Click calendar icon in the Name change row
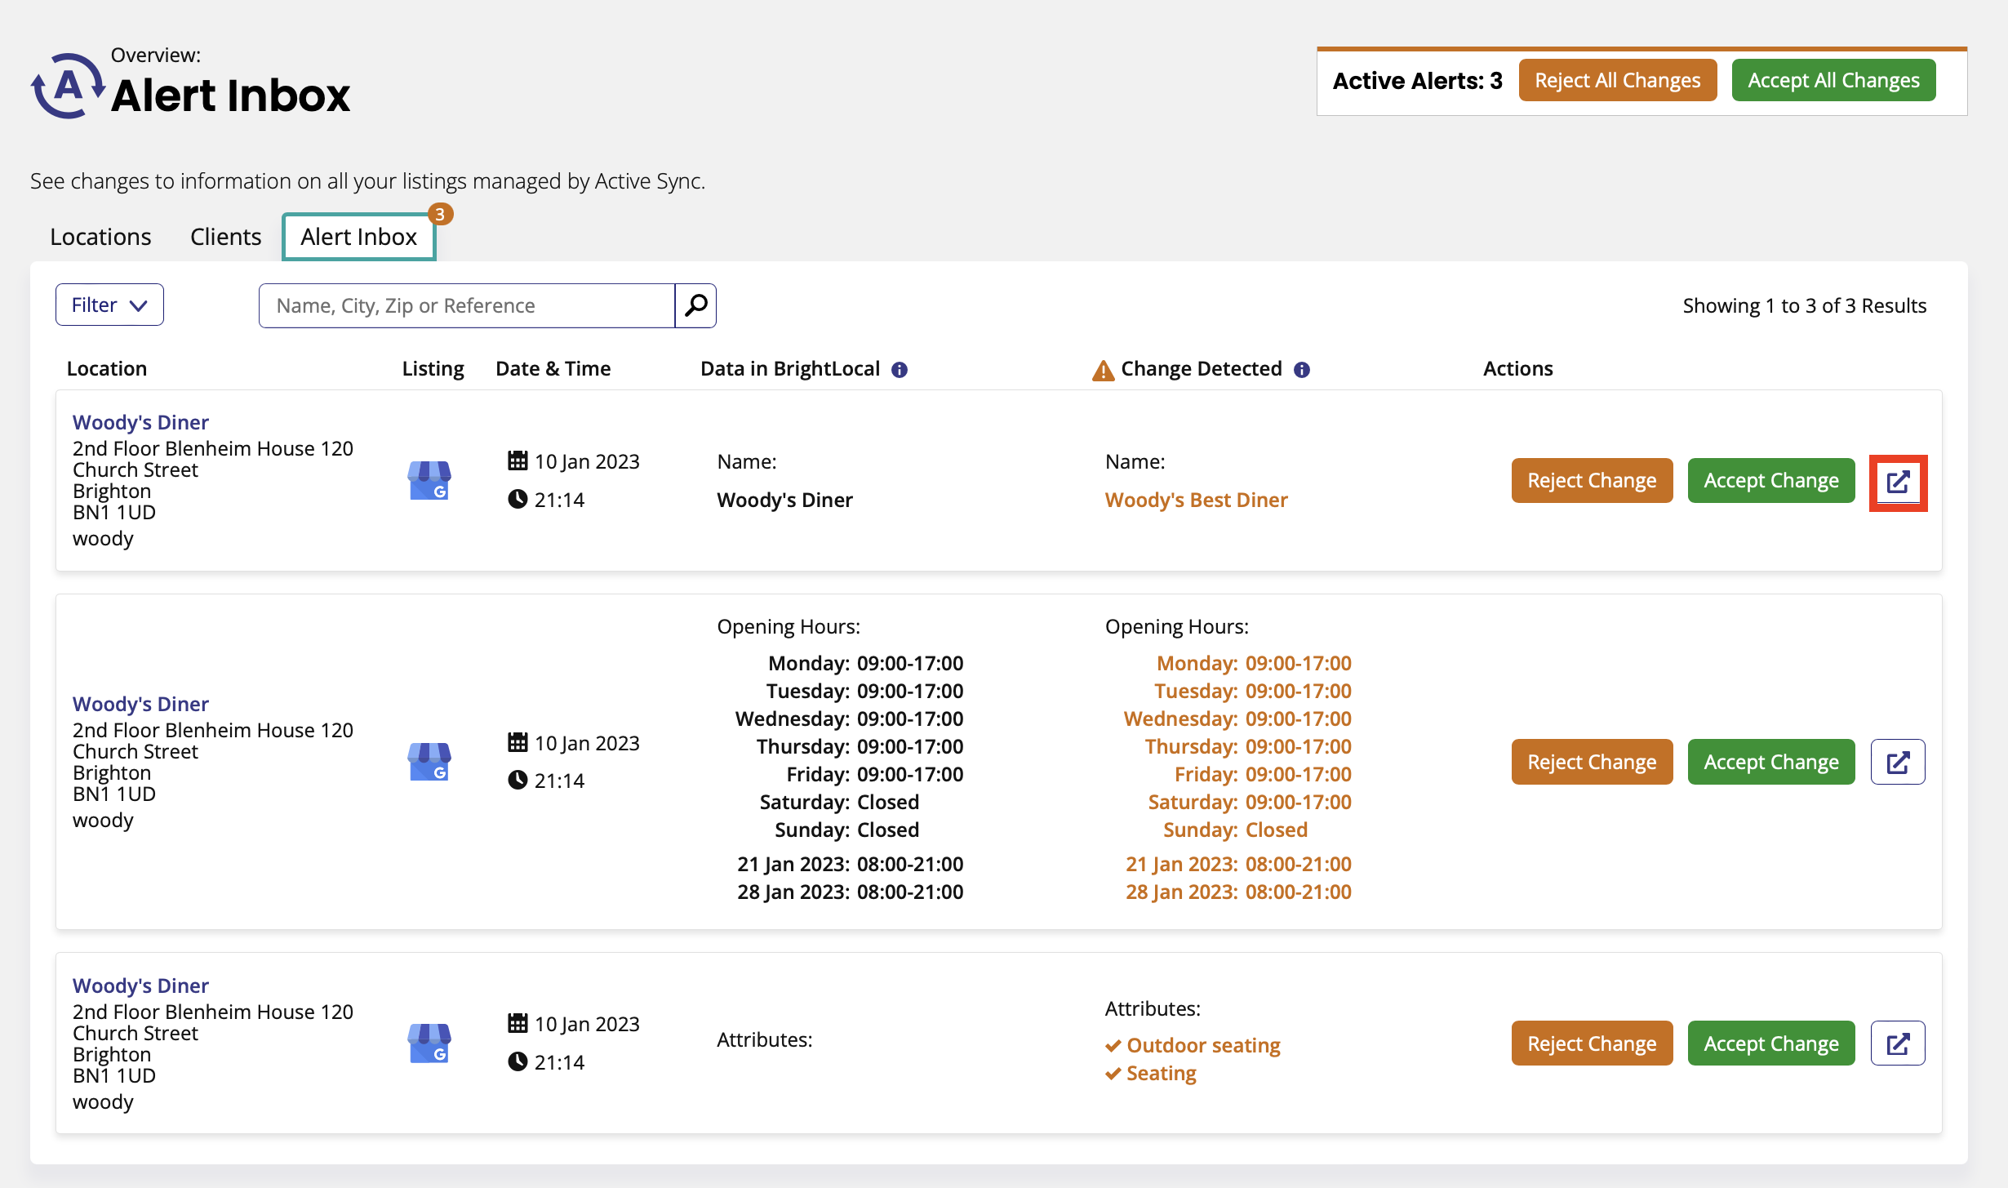The height and width of the screenshot is (1188, 2008). (x=518, y=461)
